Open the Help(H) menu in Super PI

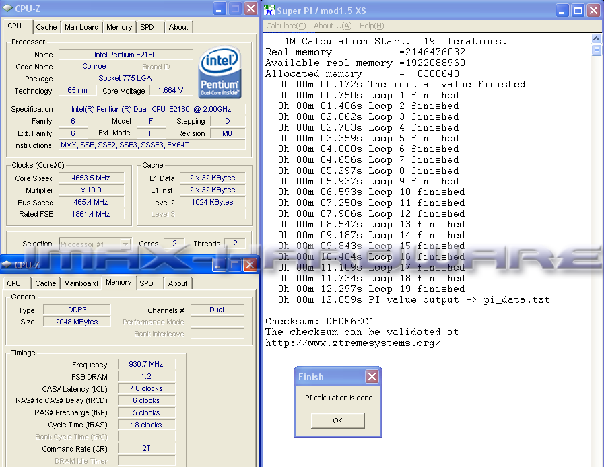372,26
